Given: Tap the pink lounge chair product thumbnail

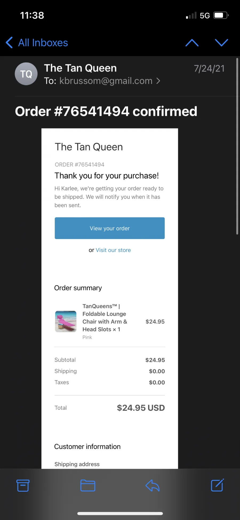Looking at the screenshot, I should (66, 322).
